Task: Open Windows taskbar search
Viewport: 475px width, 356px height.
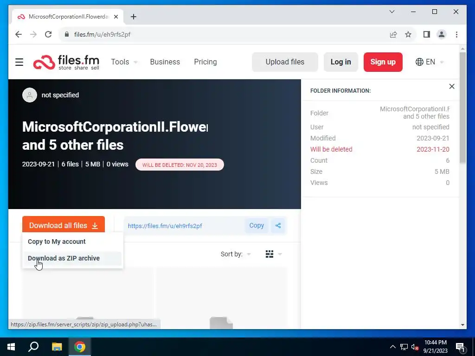Action: click(33, 347)
